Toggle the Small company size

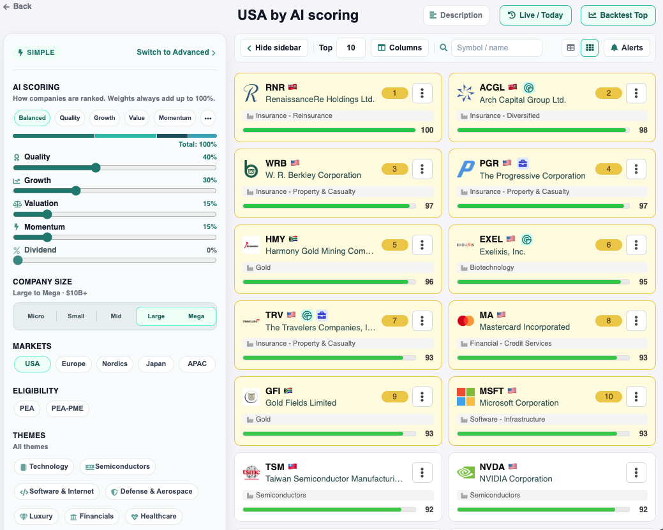(x=76, y=316)
